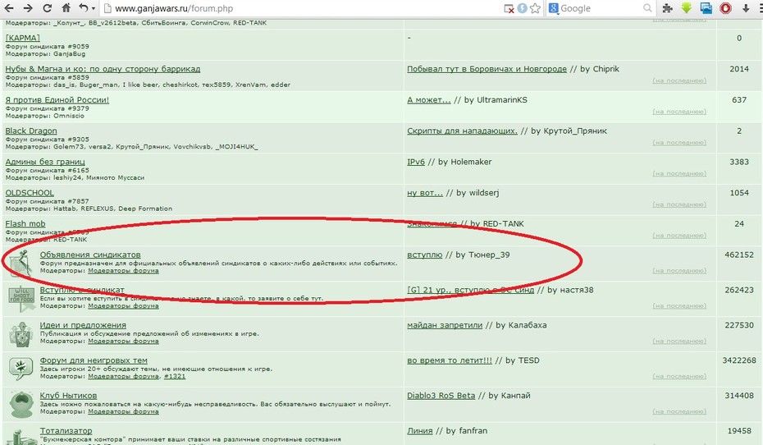The width and height of the screenshot is (763, 445).
Task: Open the downloads arrow icon
Action: (x=746, y=8)
